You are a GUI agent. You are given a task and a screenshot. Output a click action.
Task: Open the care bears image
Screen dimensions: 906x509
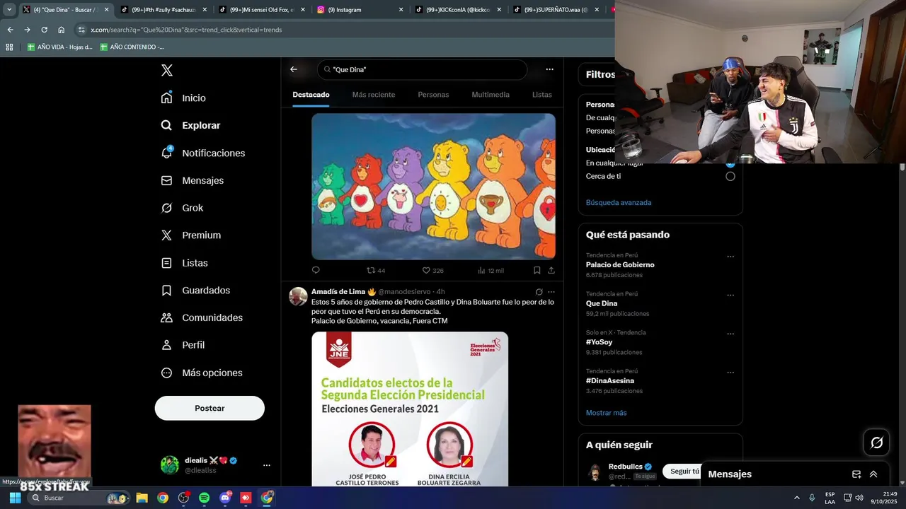(433, 187)
